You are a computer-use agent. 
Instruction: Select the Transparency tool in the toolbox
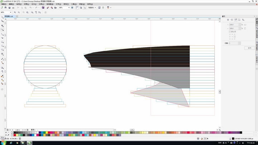[x=2, y=71]
